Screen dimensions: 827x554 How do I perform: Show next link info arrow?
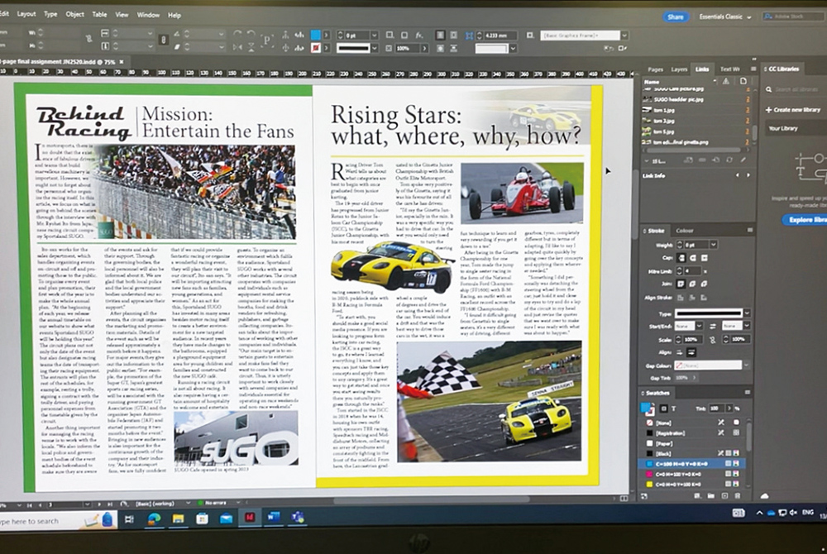tap(748, 175)
